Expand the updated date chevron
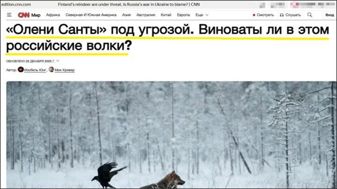The height and width of the screenshot is (189, 337). (x=58, y=61)
